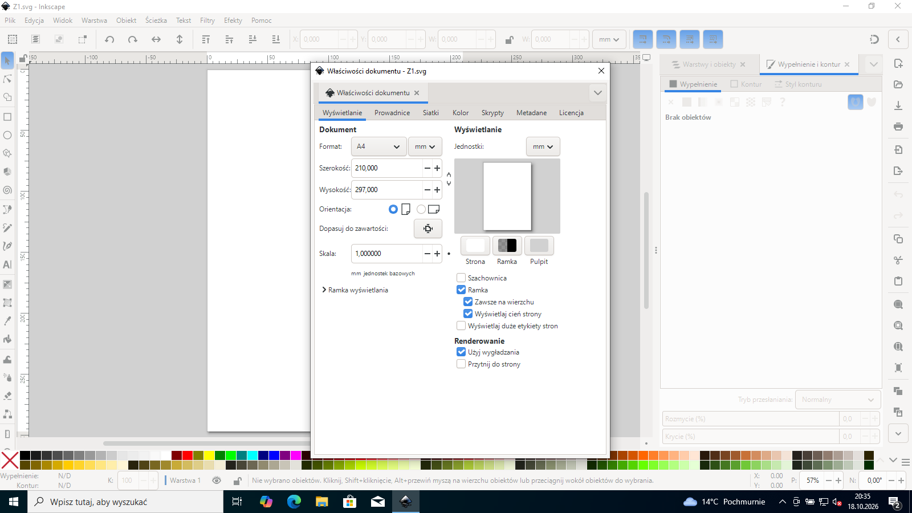Click the fit page to content button
This screenshot has width=912, height=513.
[428, 229]
